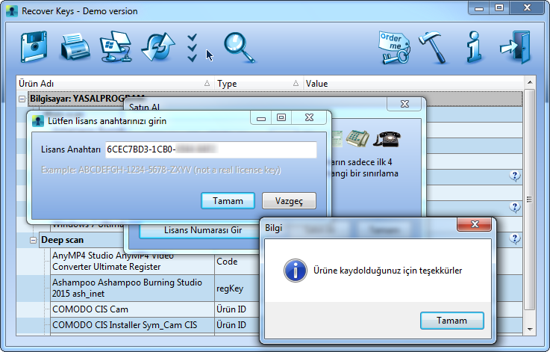Click Vazgeç in the license key dialog
This screenshot has width=550, height=352.
coord(289,200)
